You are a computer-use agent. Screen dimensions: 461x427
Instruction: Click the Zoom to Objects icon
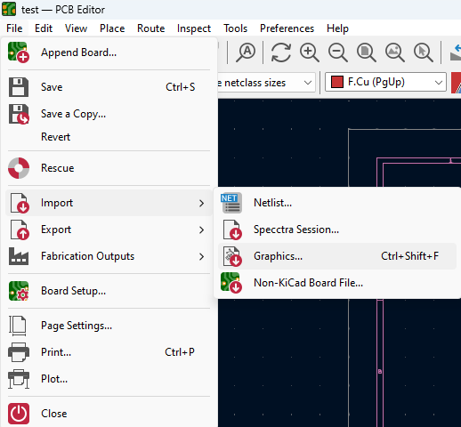point(394,52)
